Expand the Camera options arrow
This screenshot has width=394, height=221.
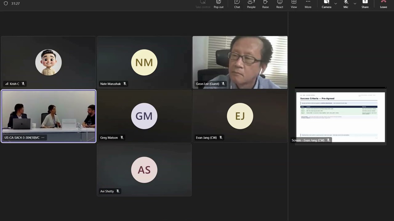point(336,4)
